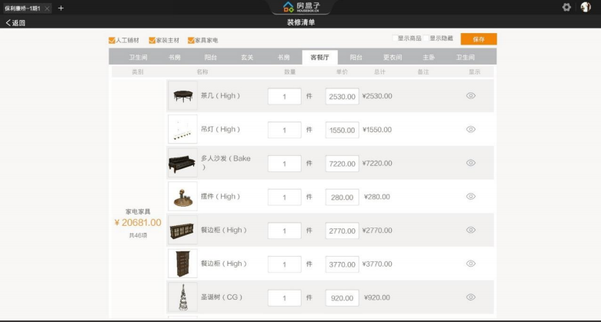Click the total ¥7220.00

pyautogui.click(x=377, y=163)
